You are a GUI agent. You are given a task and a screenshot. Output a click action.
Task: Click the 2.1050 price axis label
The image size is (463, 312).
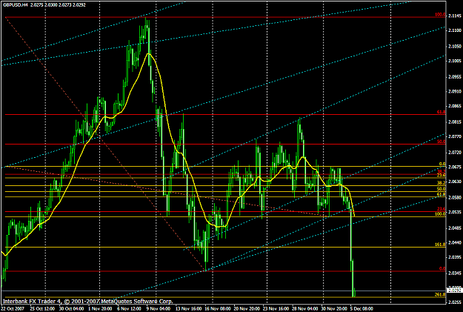(x=455, y=46)
